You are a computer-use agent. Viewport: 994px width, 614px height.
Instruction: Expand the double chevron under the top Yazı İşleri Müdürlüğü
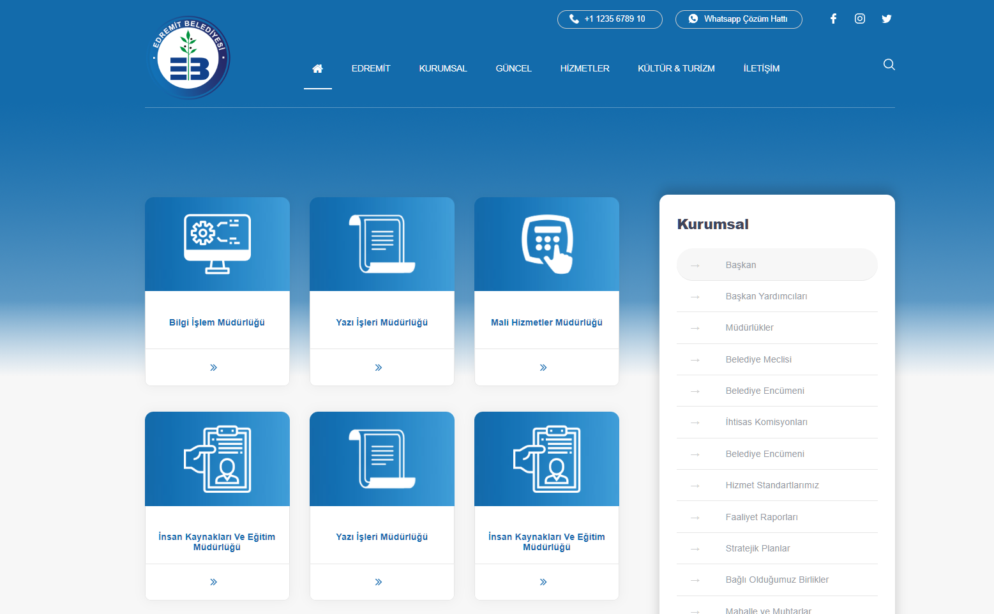[379, 368]
